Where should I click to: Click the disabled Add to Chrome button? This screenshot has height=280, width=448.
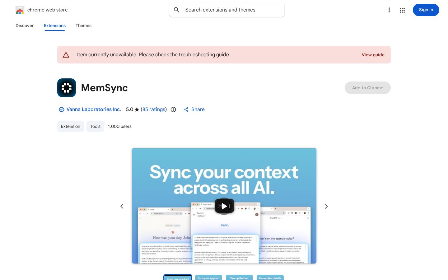point(367,88)
